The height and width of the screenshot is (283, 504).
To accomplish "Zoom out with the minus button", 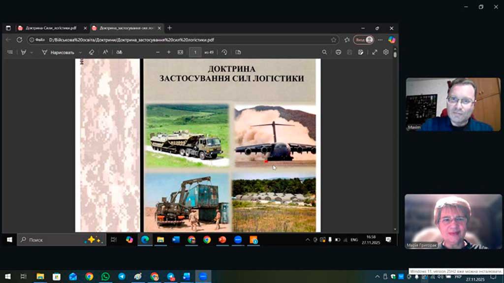I will (x=158, y=52).
